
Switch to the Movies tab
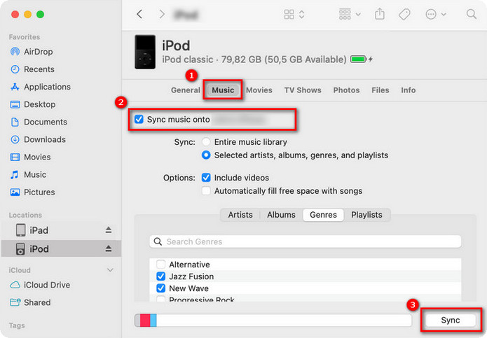point(259,90)
